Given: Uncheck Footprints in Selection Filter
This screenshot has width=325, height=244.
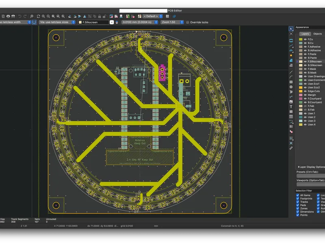Looking at the screenshot, I should [298, 198].
